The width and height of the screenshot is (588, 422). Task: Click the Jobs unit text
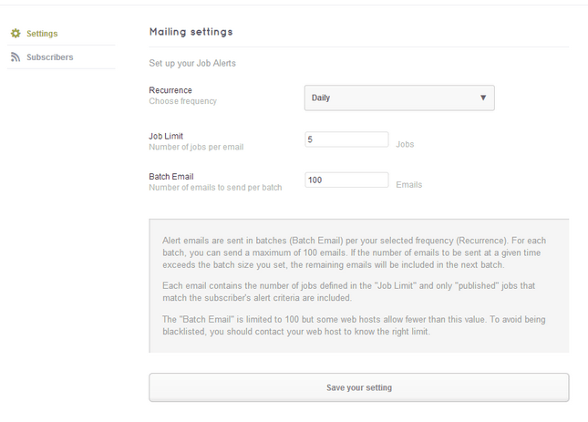point(405,144)
